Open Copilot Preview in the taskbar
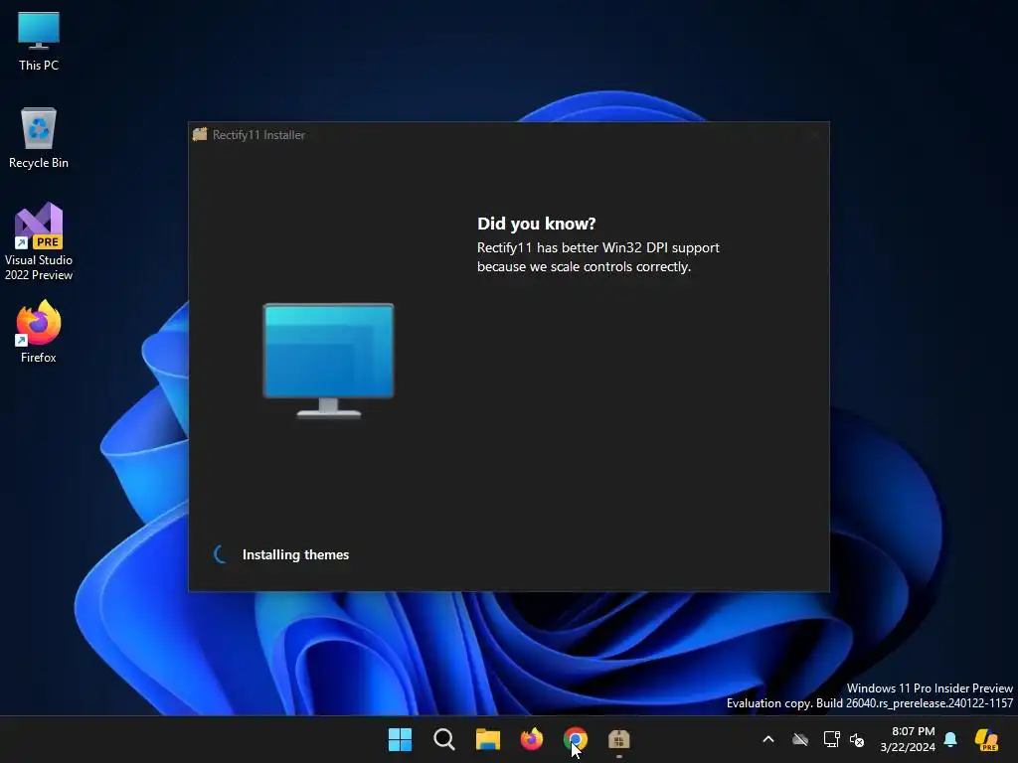The width and height of the screenshot is (1018, 763). pyautogui.click(x=987, y=739)
